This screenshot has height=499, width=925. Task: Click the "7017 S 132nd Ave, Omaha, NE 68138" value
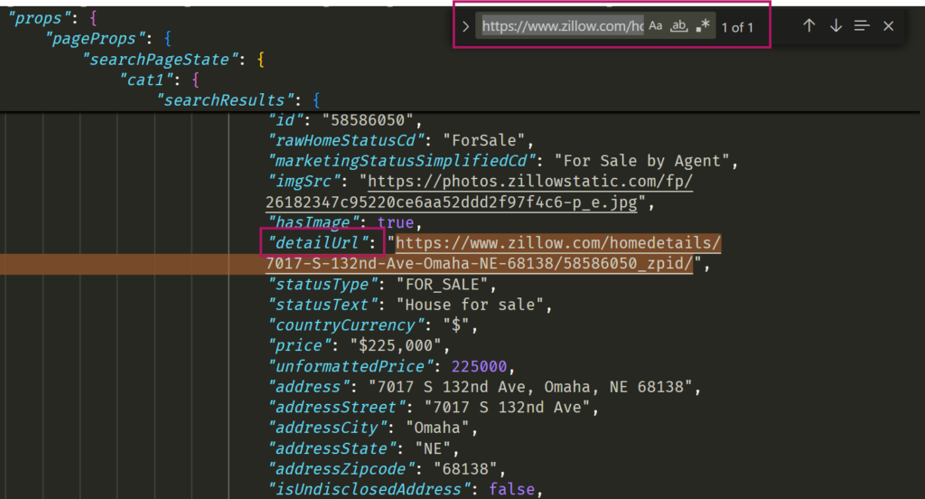pyautogui.click(x=529, y=387)
